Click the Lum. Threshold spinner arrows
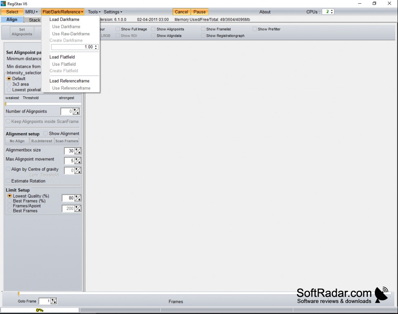The image size is (398, 314). click(x=77, y=171)
